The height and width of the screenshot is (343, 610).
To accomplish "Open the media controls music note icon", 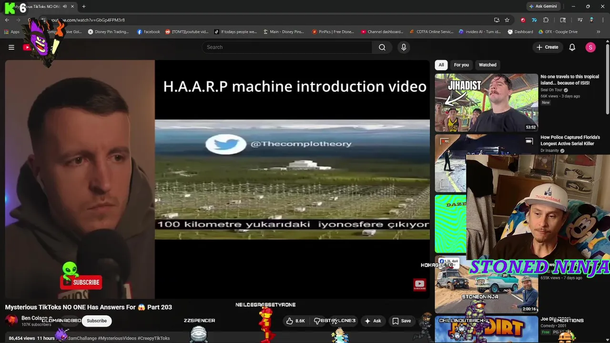I will click(x=580, y=20).
